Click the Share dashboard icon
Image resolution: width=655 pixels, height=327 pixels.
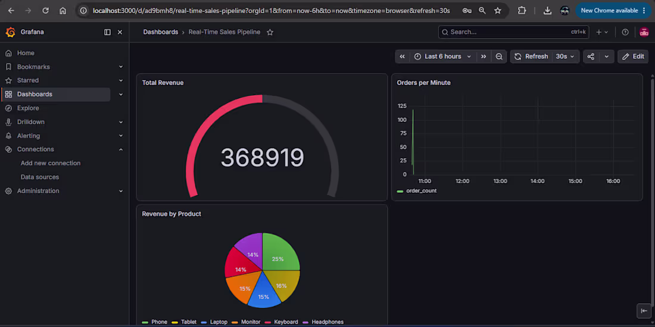(591, 56)
